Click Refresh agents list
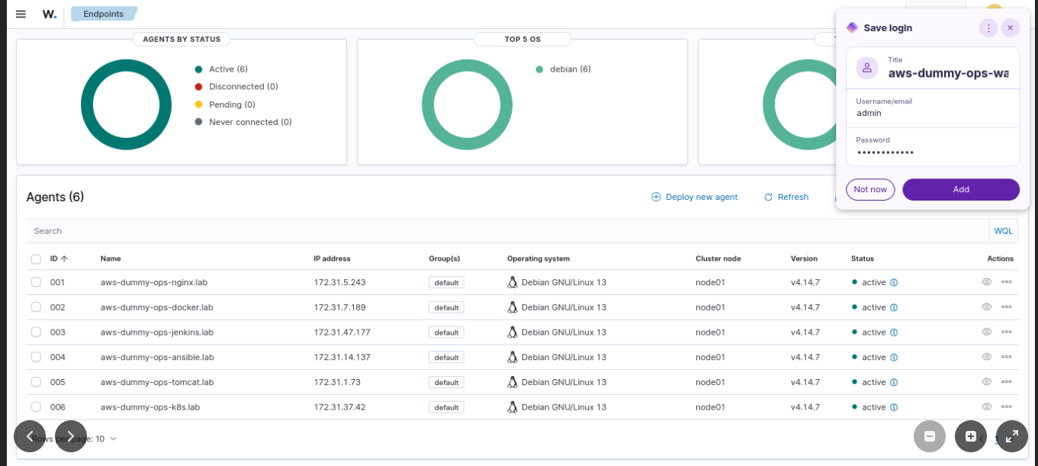The height and width of the screenshot is (466, 1038). (x=786, y=197)
